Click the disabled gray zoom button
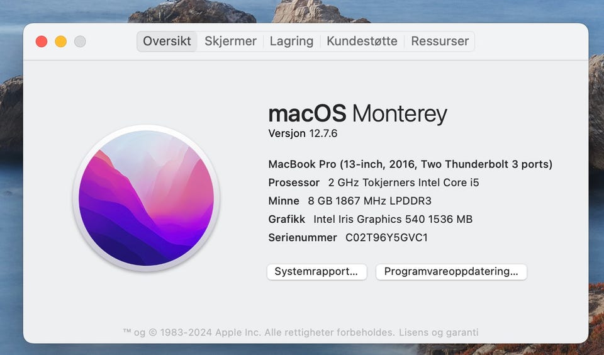The height and width of the screenshot is (355, 604). [80, 42]
